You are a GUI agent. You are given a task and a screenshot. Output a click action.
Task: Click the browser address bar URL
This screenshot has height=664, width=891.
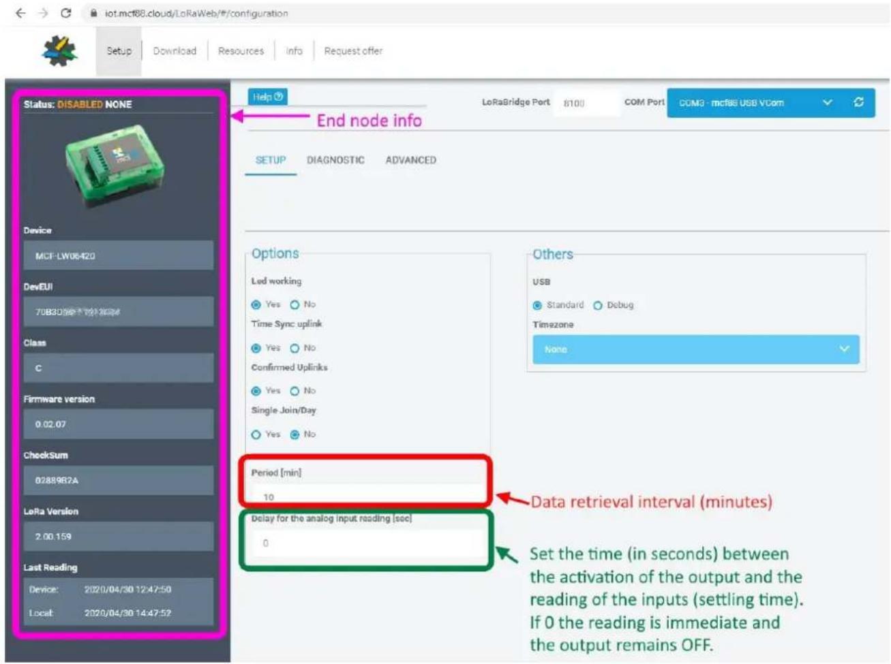click(x=196, y=13)
